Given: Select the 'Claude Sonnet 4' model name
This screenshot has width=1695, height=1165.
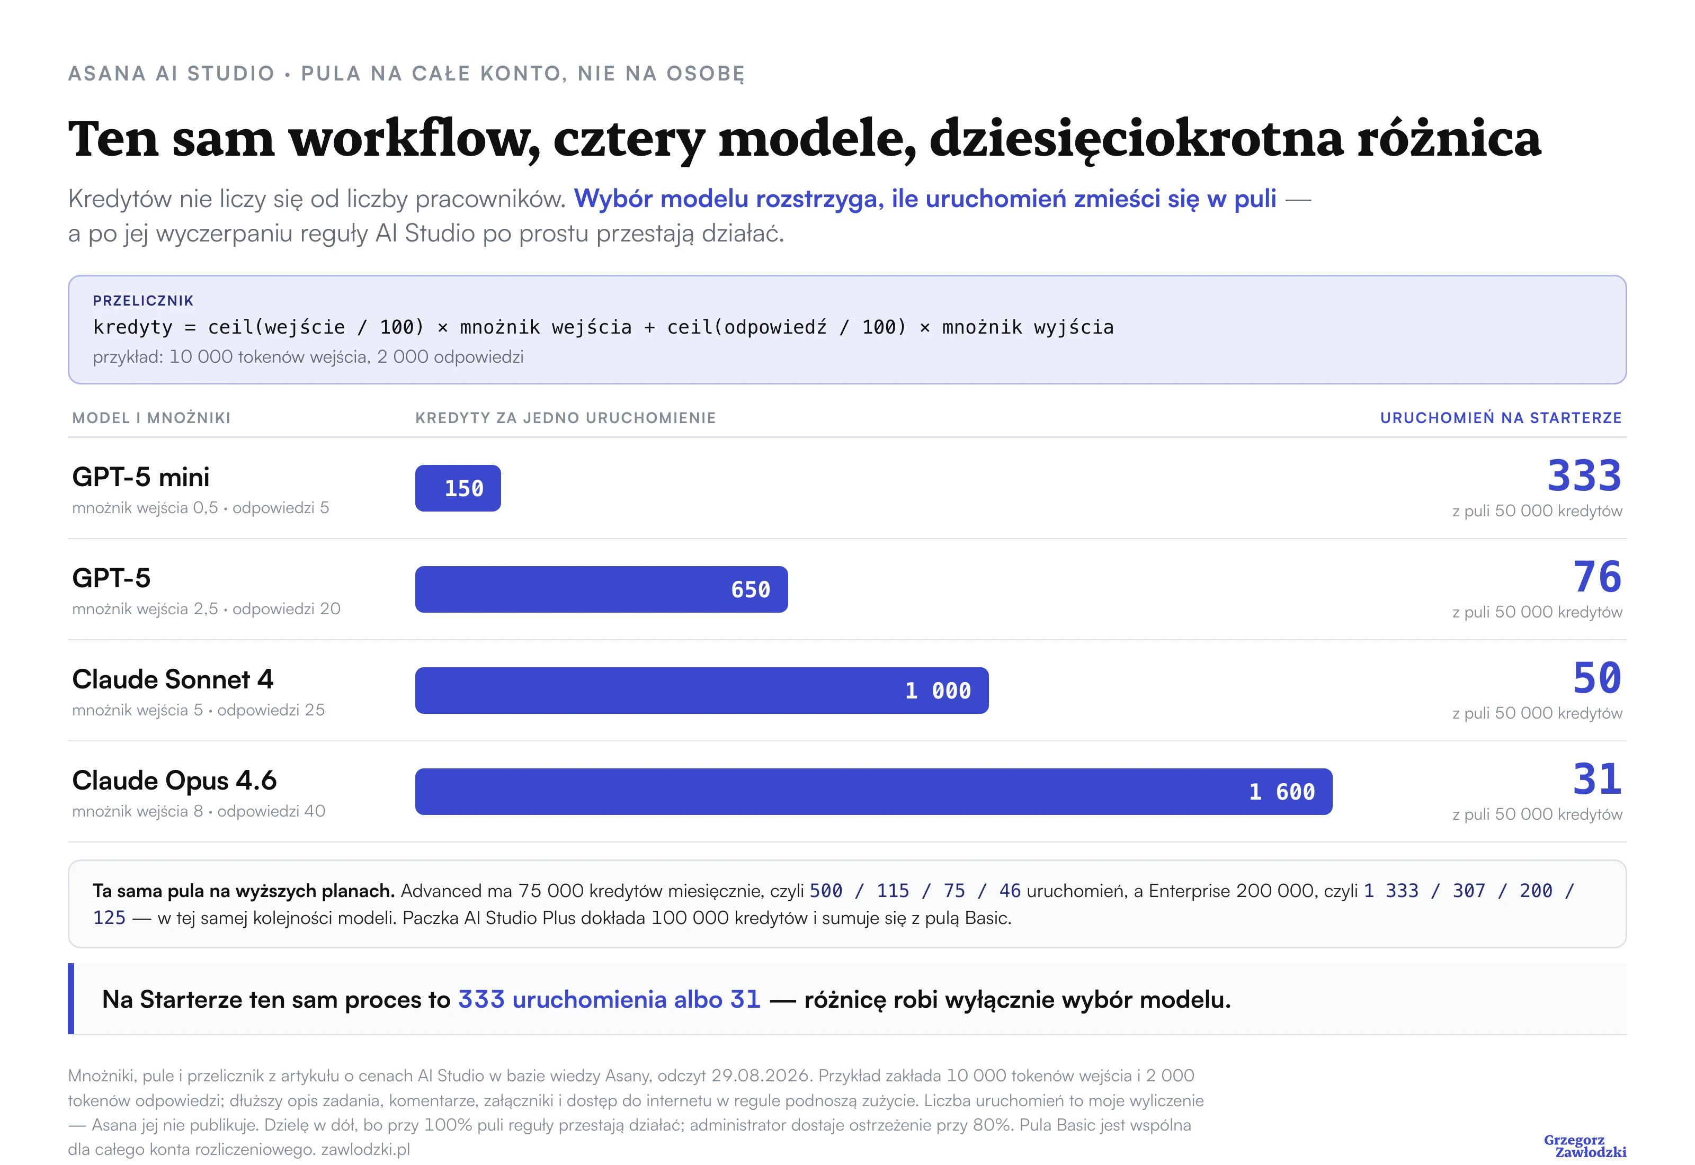Looking at the screenshot, I should (x=173, y=679).
